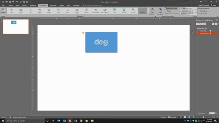219x123 pixels.
Task: Open the Seconds dropdown in Animation Pane
Action: coord(202,113)
